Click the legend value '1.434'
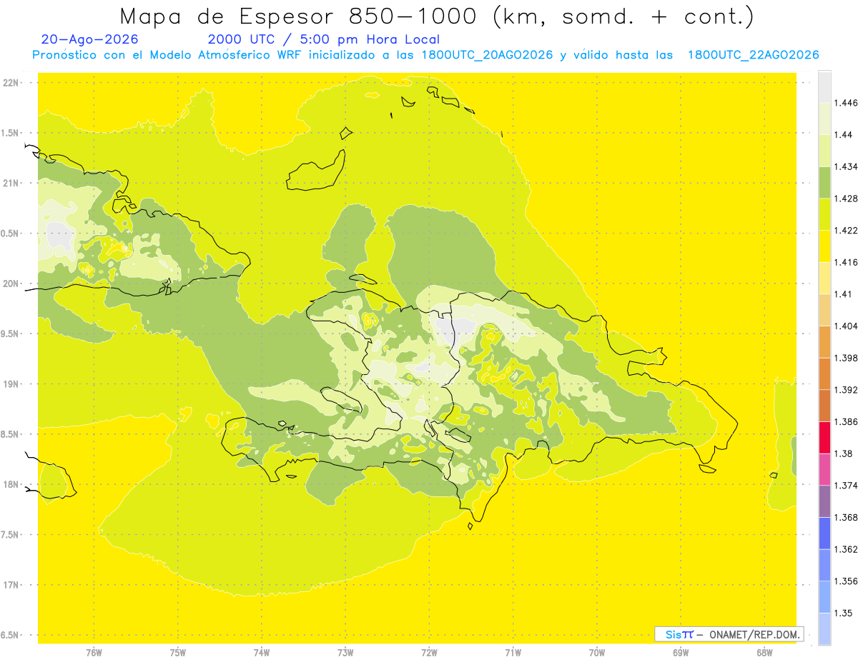Screen dimensions: 858x662 click(846, 166)
